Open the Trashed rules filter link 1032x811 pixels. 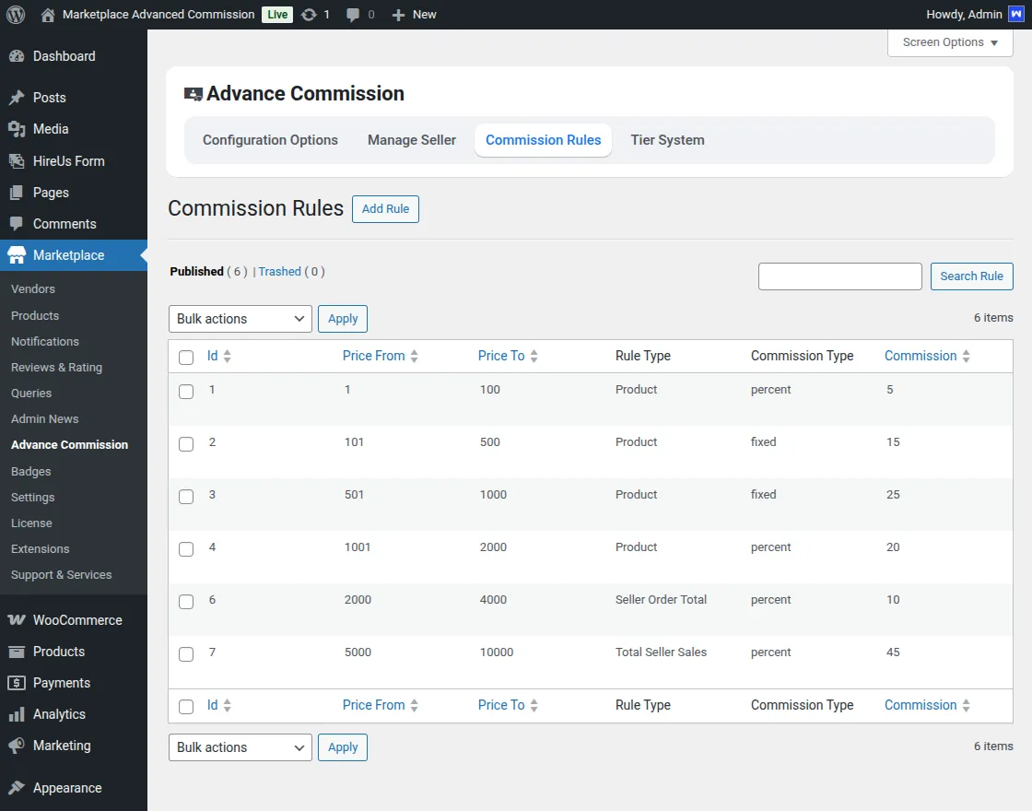(x=279, y=272)
